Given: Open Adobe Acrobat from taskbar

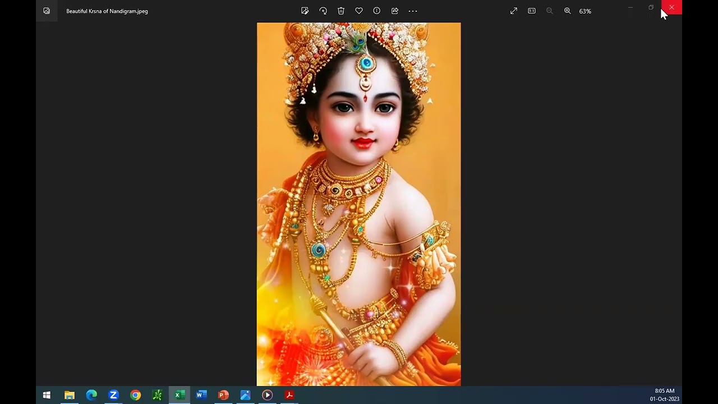Looking at the screenshot, I should pos(289,395).
